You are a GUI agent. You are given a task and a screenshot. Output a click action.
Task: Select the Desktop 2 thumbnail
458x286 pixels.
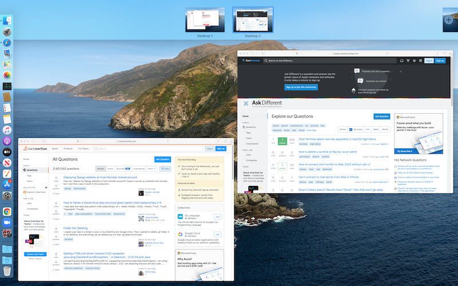coord(252,20)
